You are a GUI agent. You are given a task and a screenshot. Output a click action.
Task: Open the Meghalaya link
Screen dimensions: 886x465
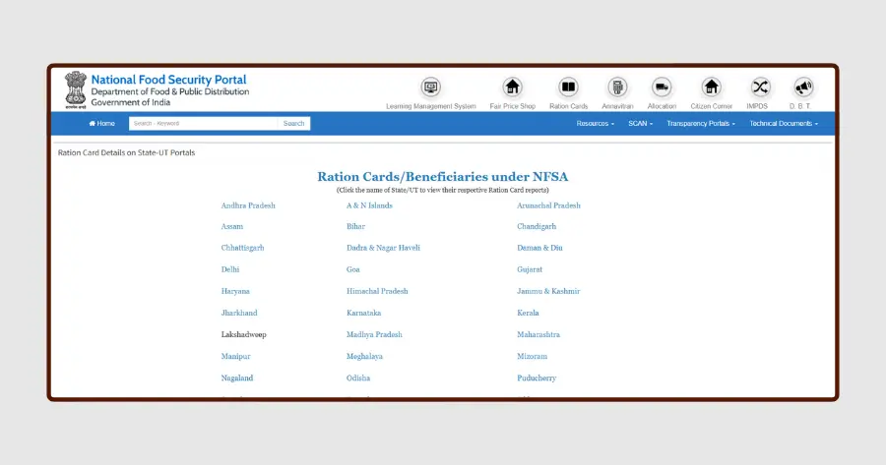click(364, 356)
